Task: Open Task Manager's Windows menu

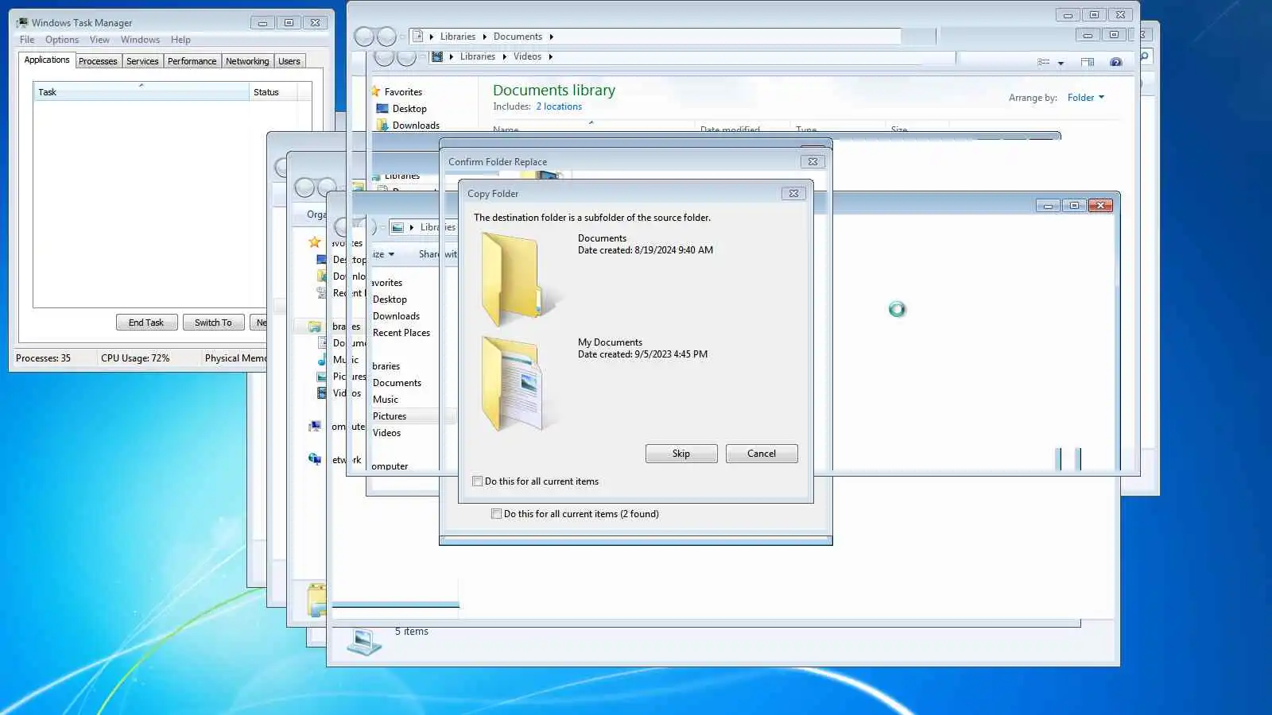Action: (x=140, y=40)
